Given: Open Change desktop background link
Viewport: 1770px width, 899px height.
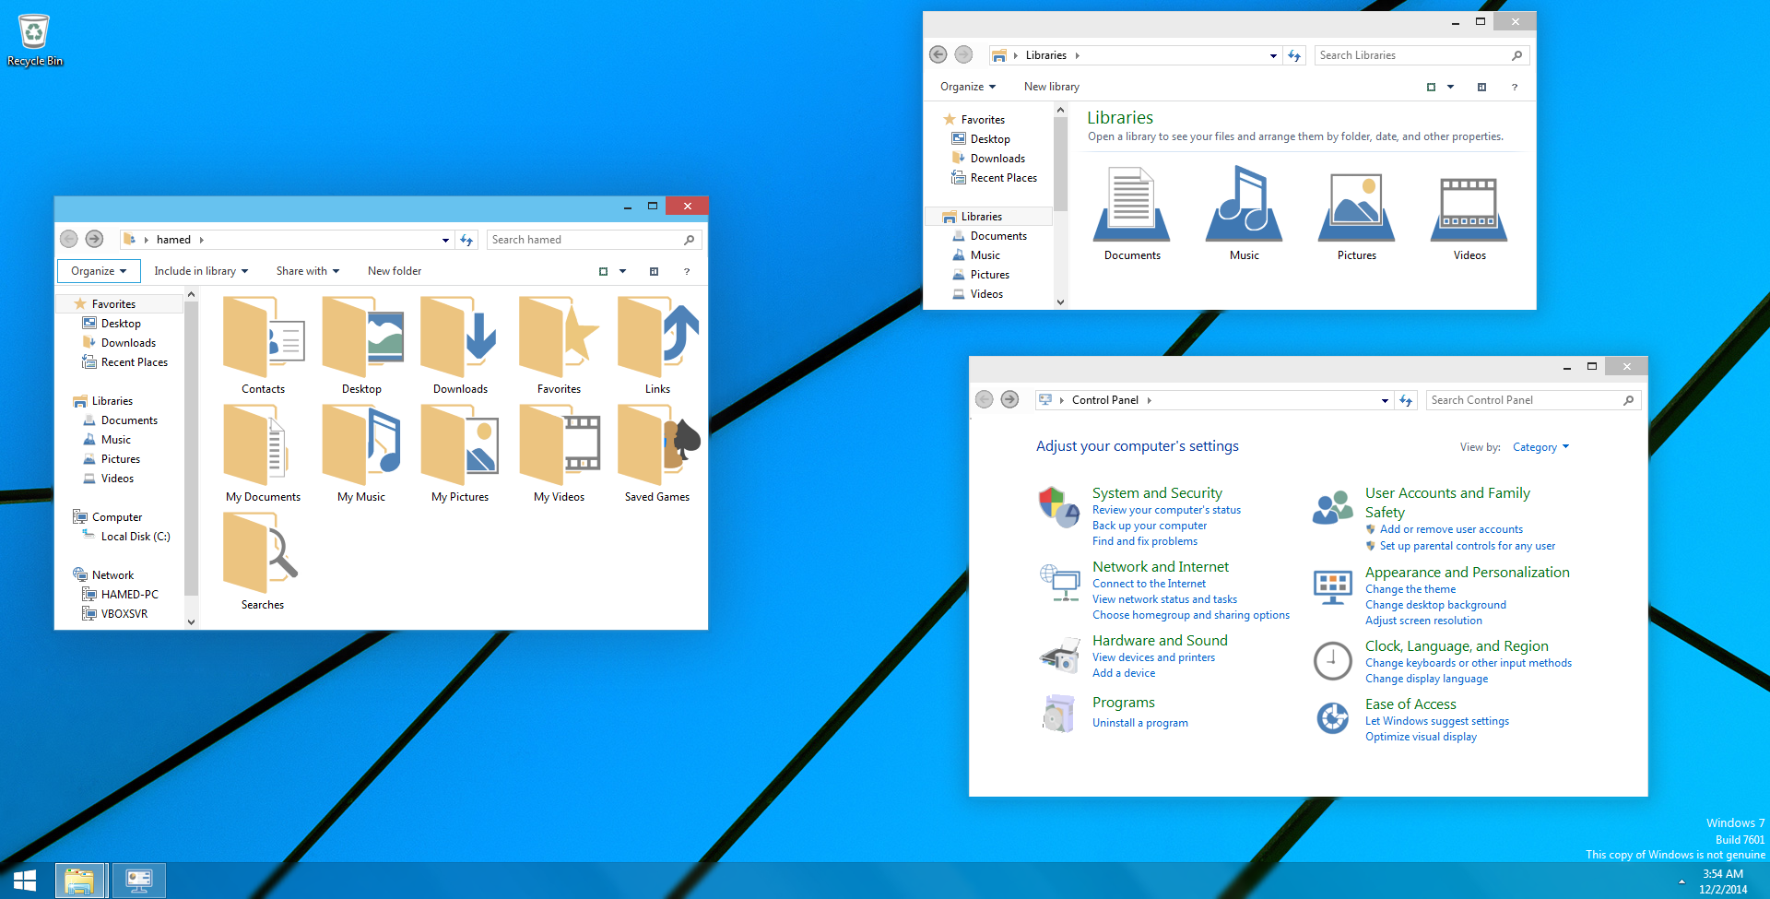Looking at the screenshot, I should point(1435,605).
